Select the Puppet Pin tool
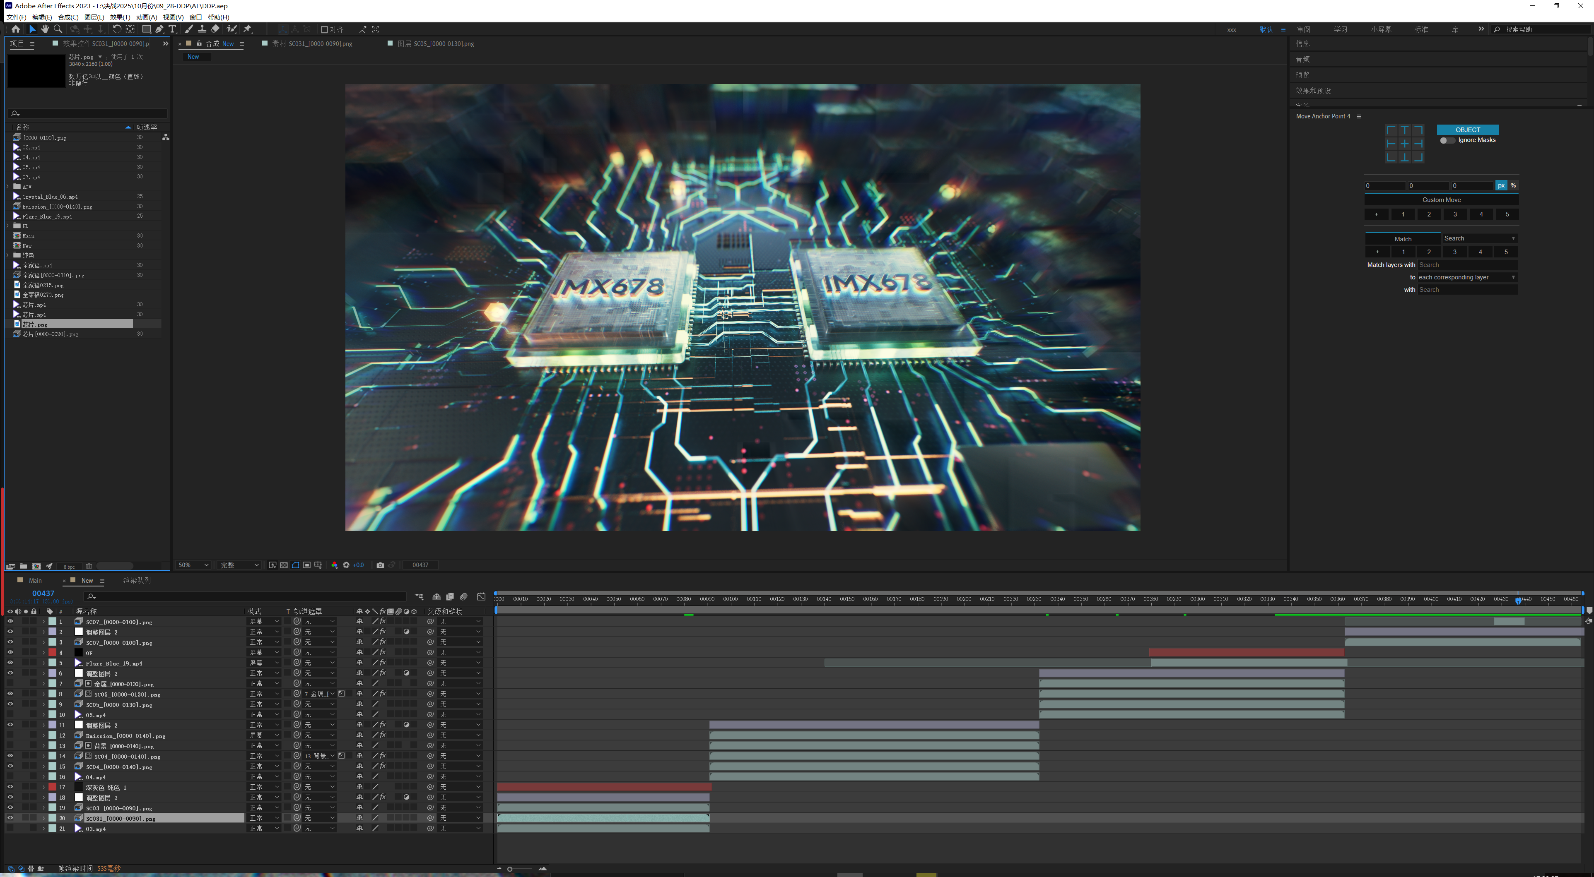 point(248,29)
